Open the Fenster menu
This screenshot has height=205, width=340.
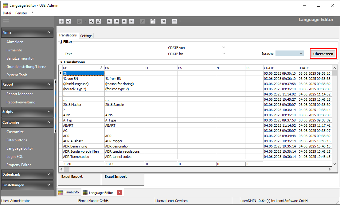21,13
